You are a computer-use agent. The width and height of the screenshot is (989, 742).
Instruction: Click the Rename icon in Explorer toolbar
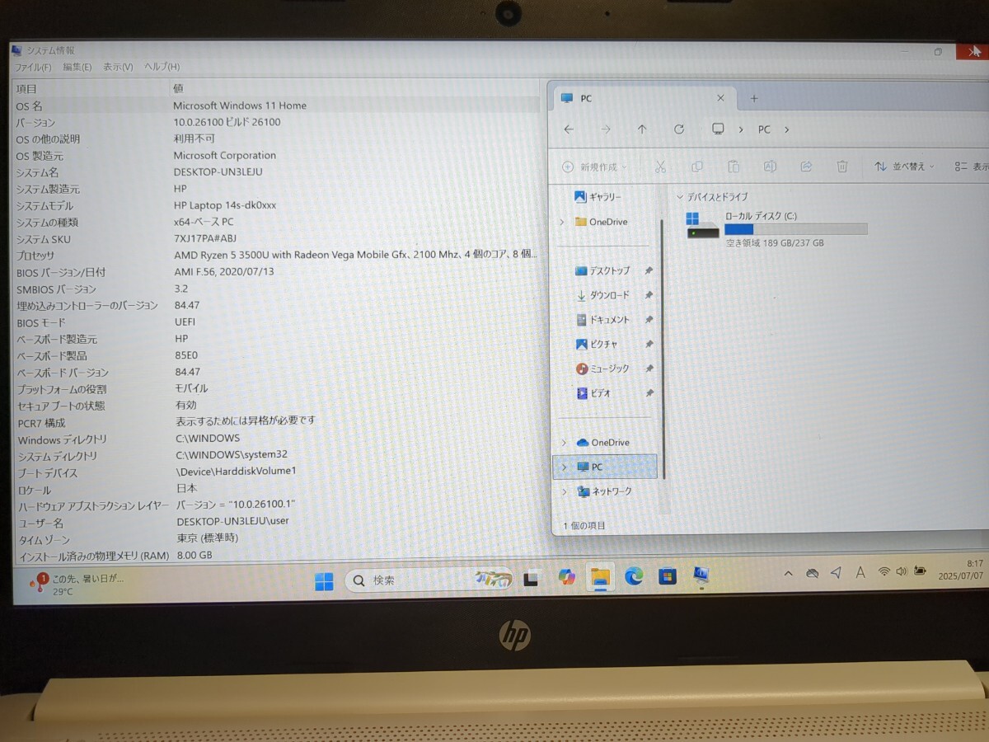coord(770,167)
